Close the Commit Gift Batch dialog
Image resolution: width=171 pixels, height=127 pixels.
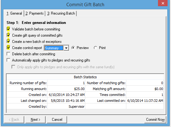coord(163,3)
